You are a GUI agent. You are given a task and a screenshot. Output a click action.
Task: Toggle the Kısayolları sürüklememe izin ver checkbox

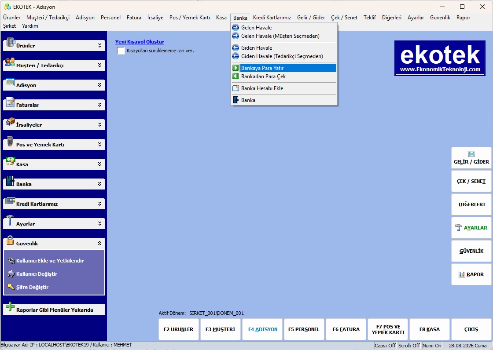121,51
